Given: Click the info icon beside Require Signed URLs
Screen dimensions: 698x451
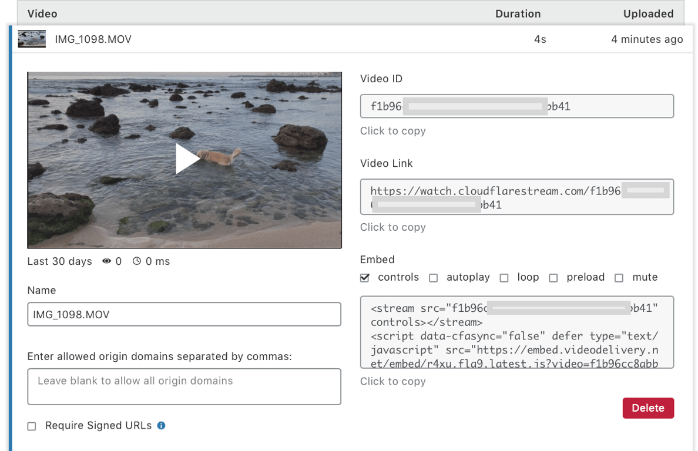Looking at the screenshot, I should pyautogui.click(x=161, y=426).
